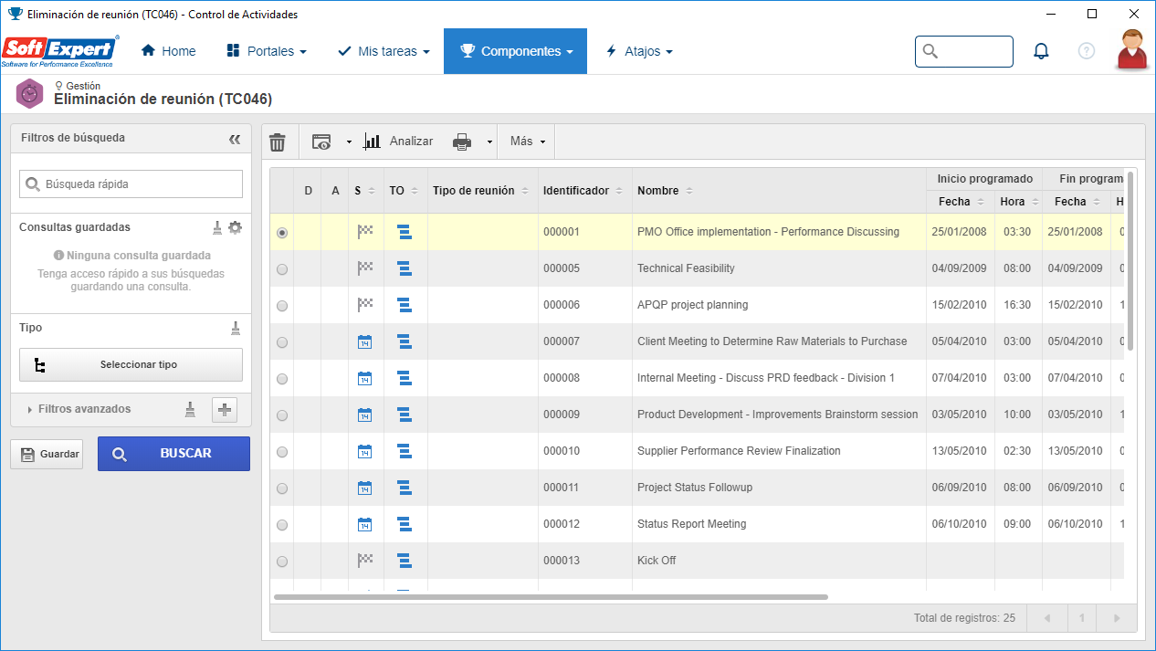1156x651 pixels.
Task: Open the Portales menu
Action: coord(267,51)
